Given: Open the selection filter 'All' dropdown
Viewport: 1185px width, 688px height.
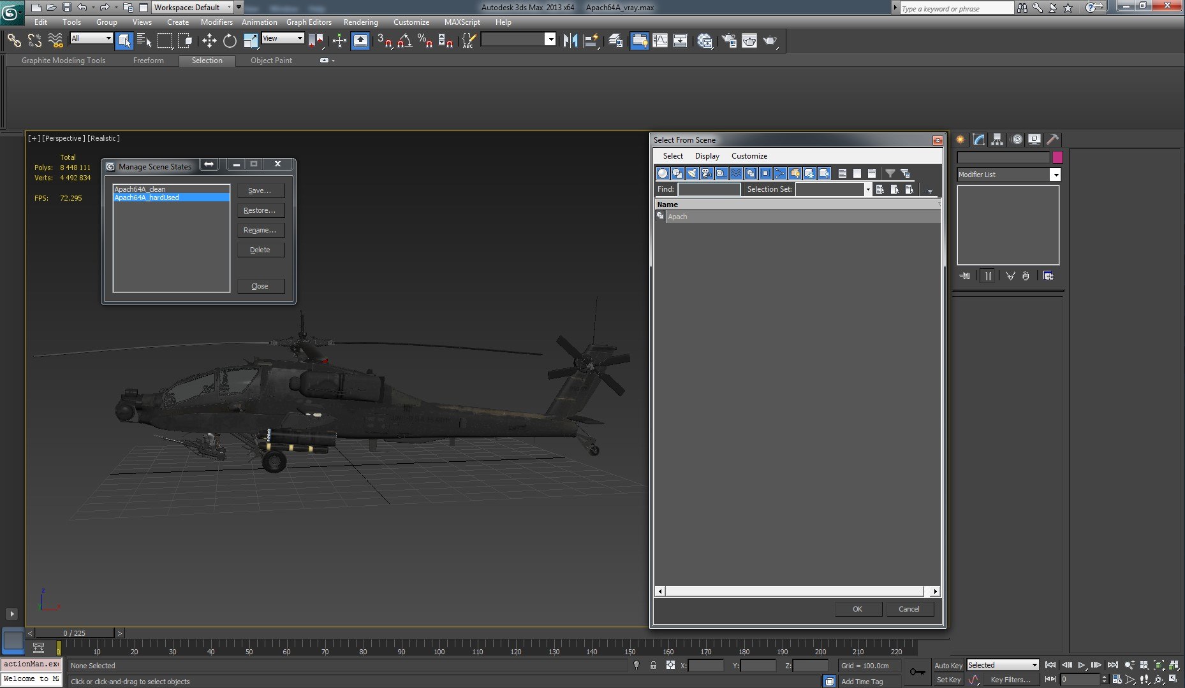Looking at the screenshot, I should pos(91,38).
